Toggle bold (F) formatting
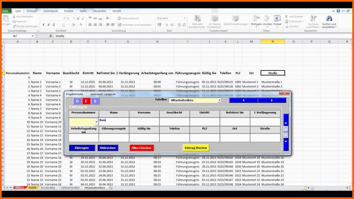Screen dimensions: 354x199 tap(44, 25)
